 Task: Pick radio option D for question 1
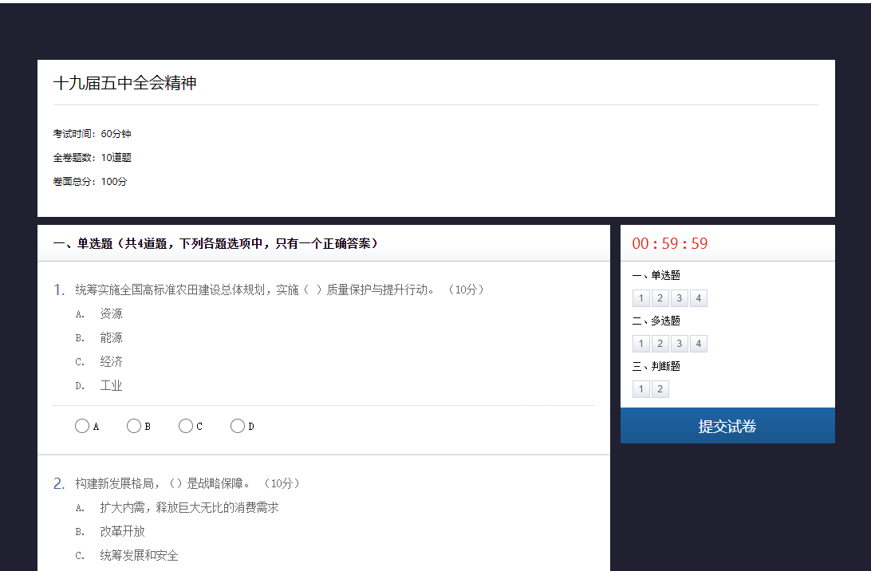click(x=238, y=426)
